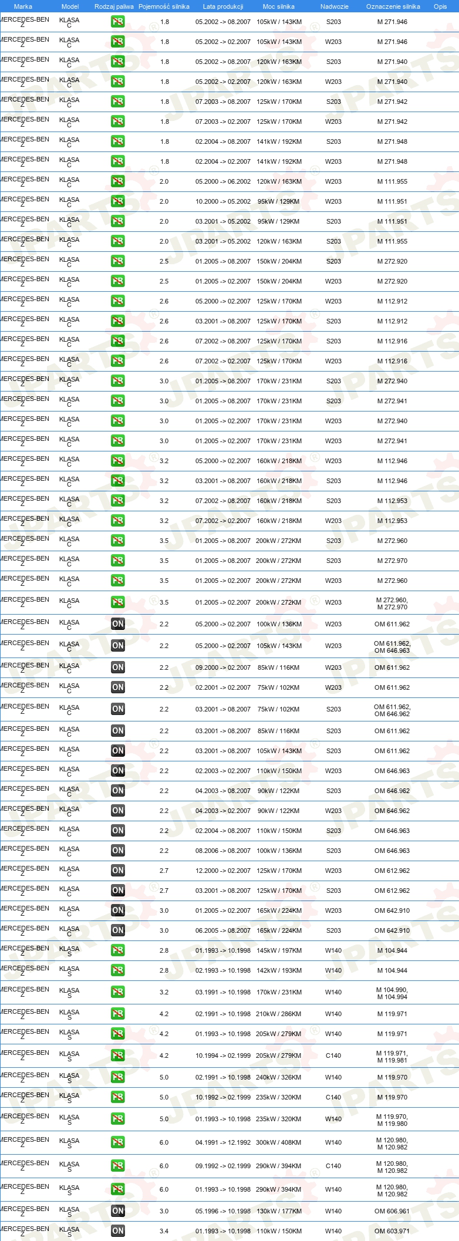
Task: Click the '05.1996 -> 10.1998' production dates
Action: point(223,1211)
